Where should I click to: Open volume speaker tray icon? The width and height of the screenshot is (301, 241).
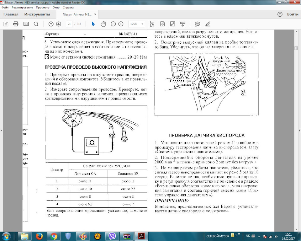pos(276,237)
